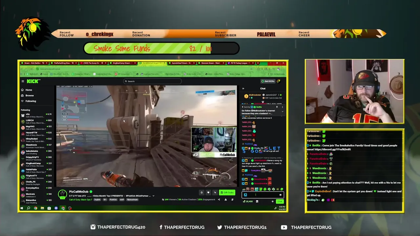
Task: Open HokiePokie channel in Following list
Action: 36,170
